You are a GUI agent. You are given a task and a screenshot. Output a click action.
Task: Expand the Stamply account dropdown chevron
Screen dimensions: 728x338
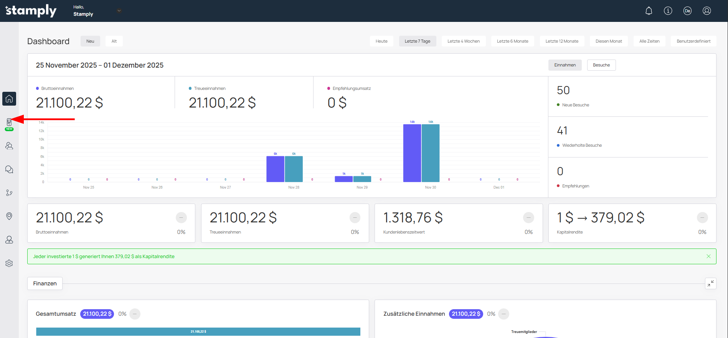[119, 11]
